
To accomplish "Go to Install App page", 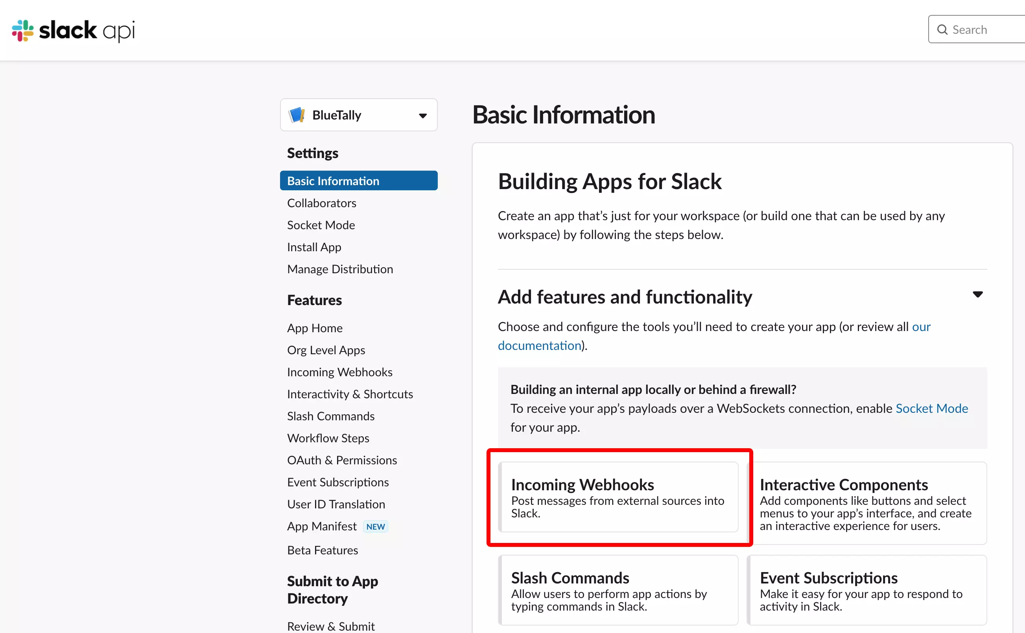I will pyautogui.click(x=314, y=247).
